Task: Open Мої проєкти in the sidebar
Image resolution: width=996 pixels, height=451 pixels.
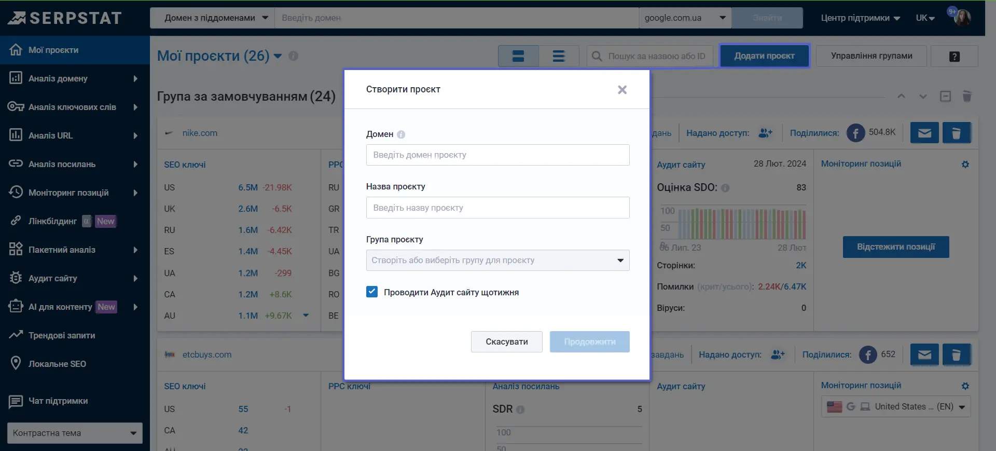Action: [75, 50]
